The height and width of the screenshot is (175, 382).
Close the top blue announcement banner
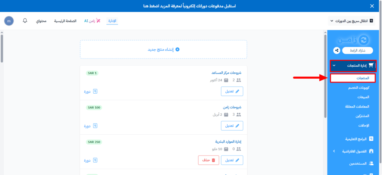tap(372, 6)
